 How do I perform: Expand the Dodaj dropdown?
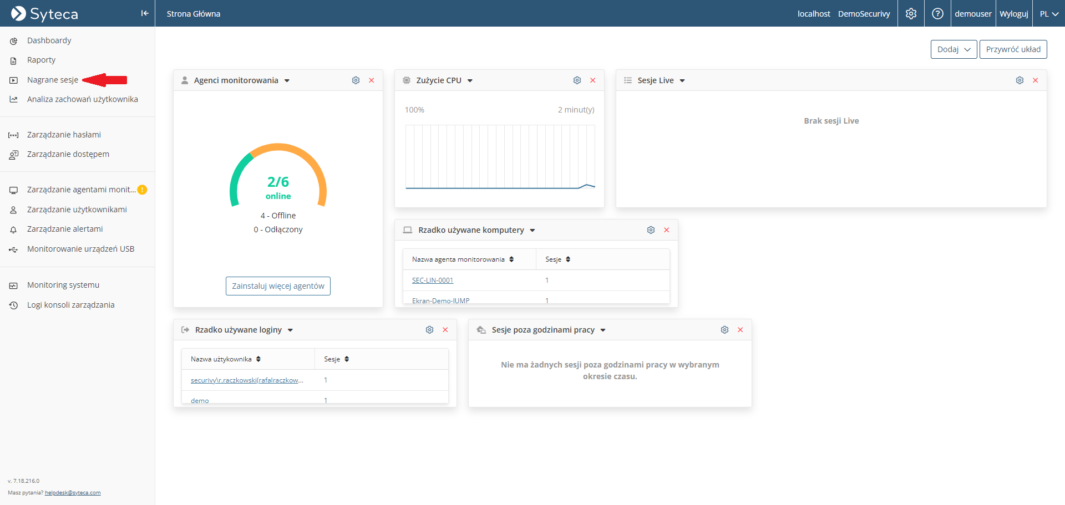coord(954,49)
